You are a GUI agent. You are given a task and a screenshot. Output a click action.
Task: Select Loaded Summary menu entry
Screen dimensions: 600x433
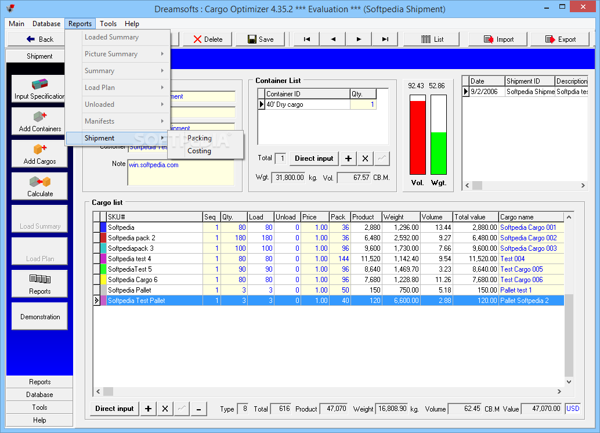click(x=118, y=37)
